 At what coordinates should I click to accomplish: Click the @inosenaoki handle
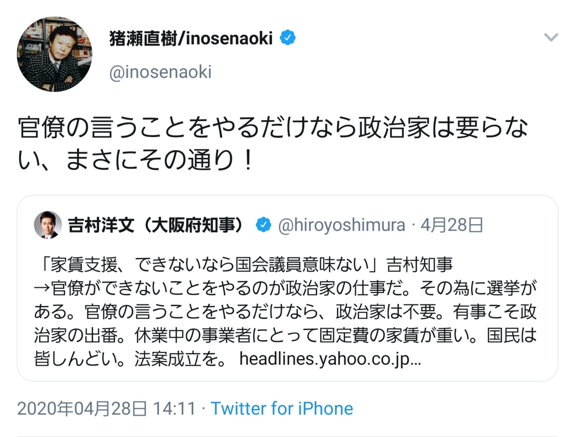pos(161,73)
